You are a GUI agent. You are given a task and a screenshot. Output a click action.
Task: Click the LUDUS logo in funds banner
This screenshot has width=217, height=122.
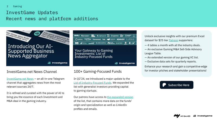[130, 39]
